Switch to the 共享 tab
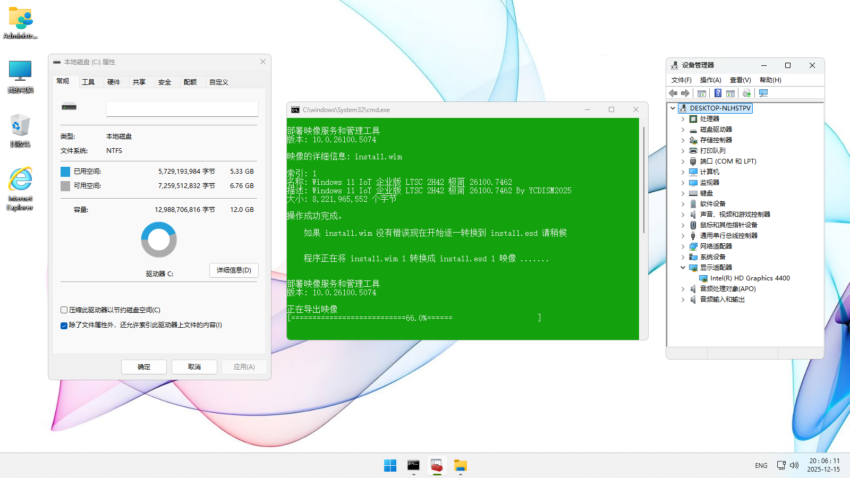This screenshot has width=850, height=478. tap(139, 82)
